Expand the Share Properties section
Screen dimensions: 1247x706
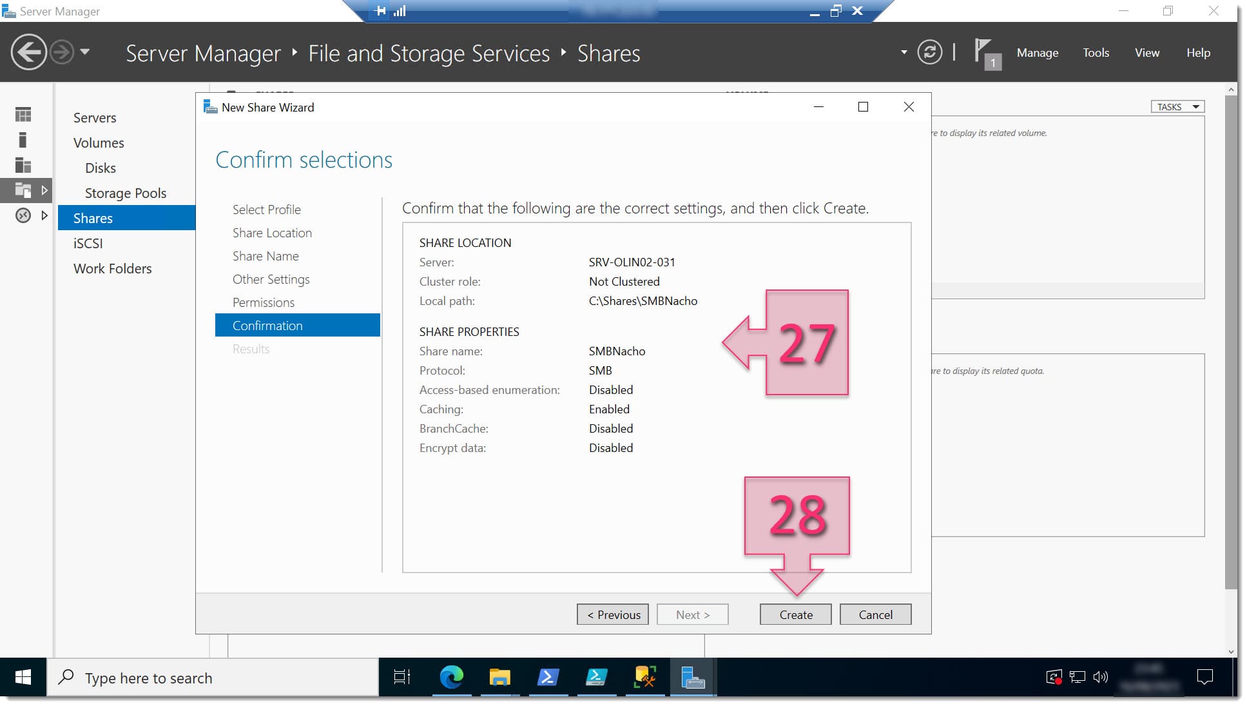tap(469, 331)
